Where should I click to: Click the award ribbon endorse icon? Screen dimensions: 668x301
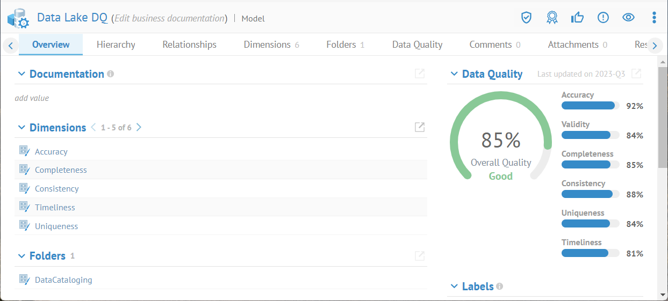[552, 18]
